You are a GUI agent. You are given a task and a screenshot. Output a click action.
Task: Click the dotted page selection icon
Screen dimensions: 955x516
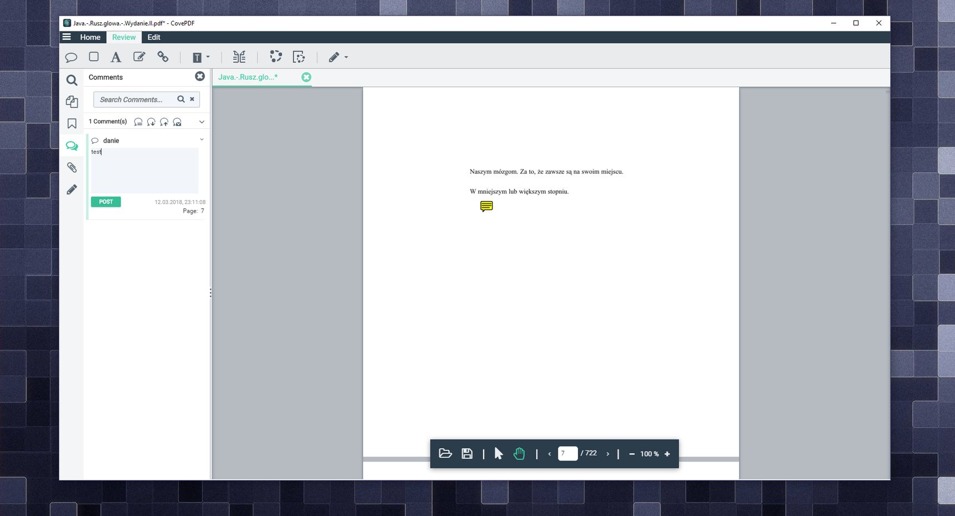tap(299, 57)
